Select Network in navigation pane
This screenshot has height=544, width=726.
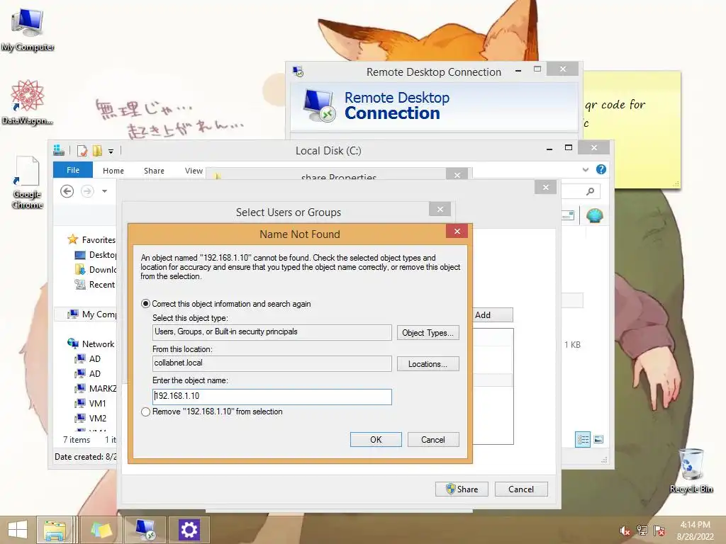91,344
